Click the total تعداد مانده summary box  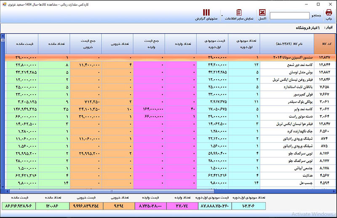[x=52, y=206]
